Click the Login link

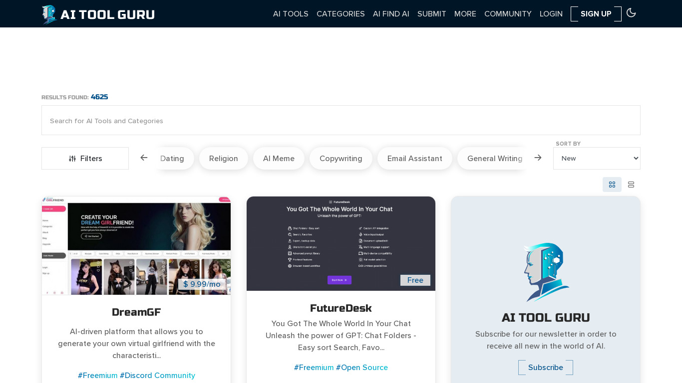[551, 14]
